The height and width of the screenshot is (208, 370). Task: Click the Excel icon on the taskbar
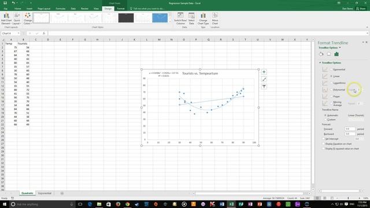(x=231, y=204)
